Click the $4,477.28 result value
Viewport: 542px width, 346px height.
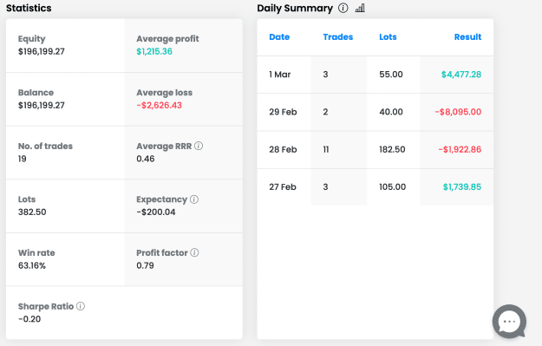(461, 75)
